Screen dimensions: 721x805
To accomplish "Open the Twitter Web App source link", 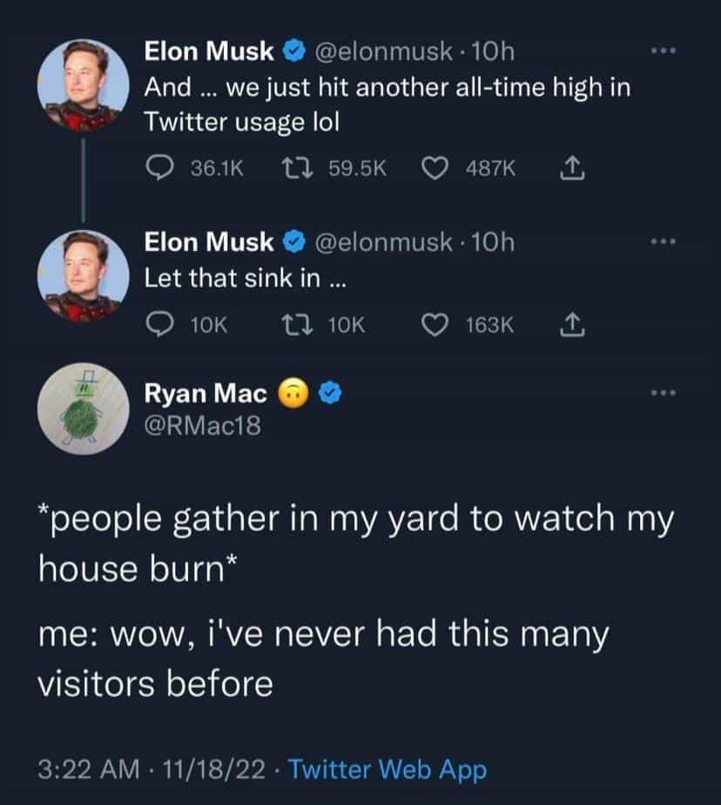I will click(x=387, y=770).
